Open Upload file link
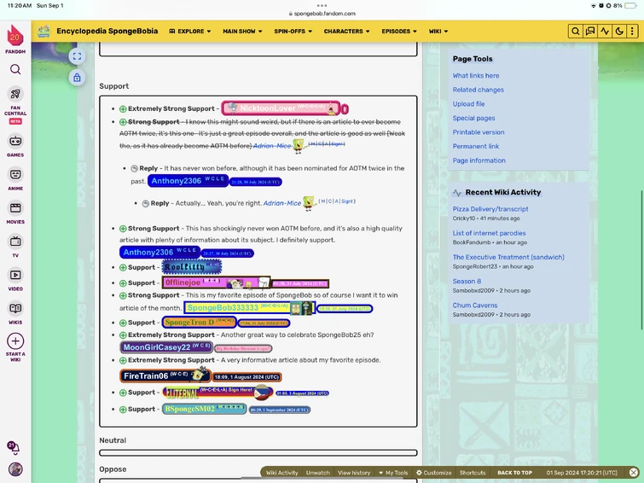The width and height of the screenshot is (644, 483). pyautogui.click(x=468, y=104)
